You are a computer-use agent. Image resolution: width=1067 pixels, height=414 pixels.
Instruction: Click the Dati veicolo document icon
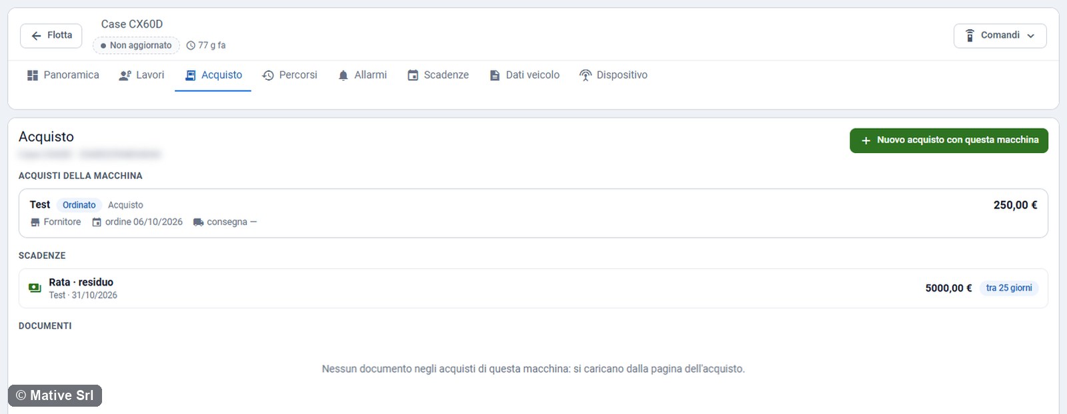[495, 75]
